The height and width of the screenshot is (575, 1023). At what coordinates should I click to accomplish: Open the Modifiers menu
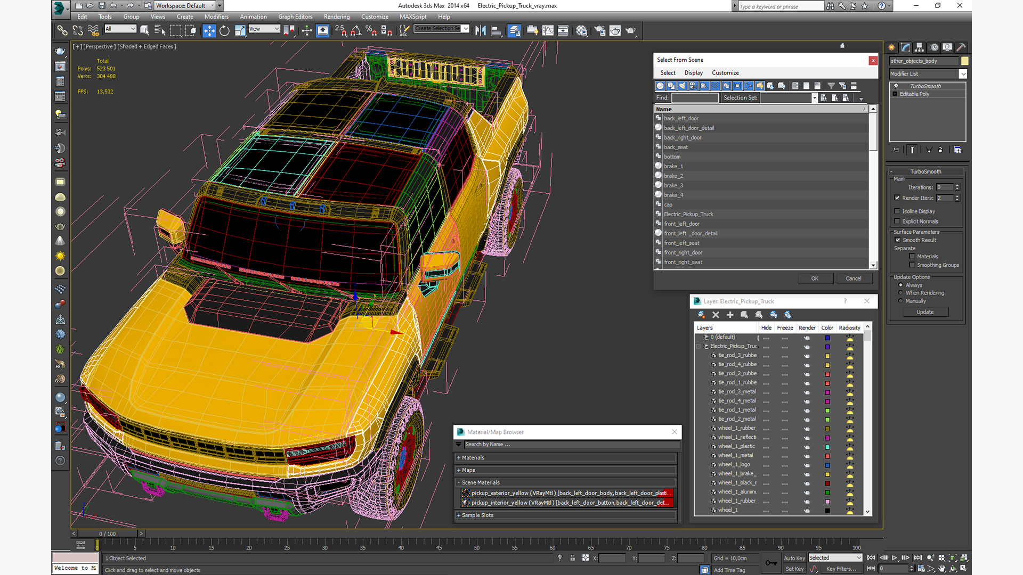click(x=216, y=17)
